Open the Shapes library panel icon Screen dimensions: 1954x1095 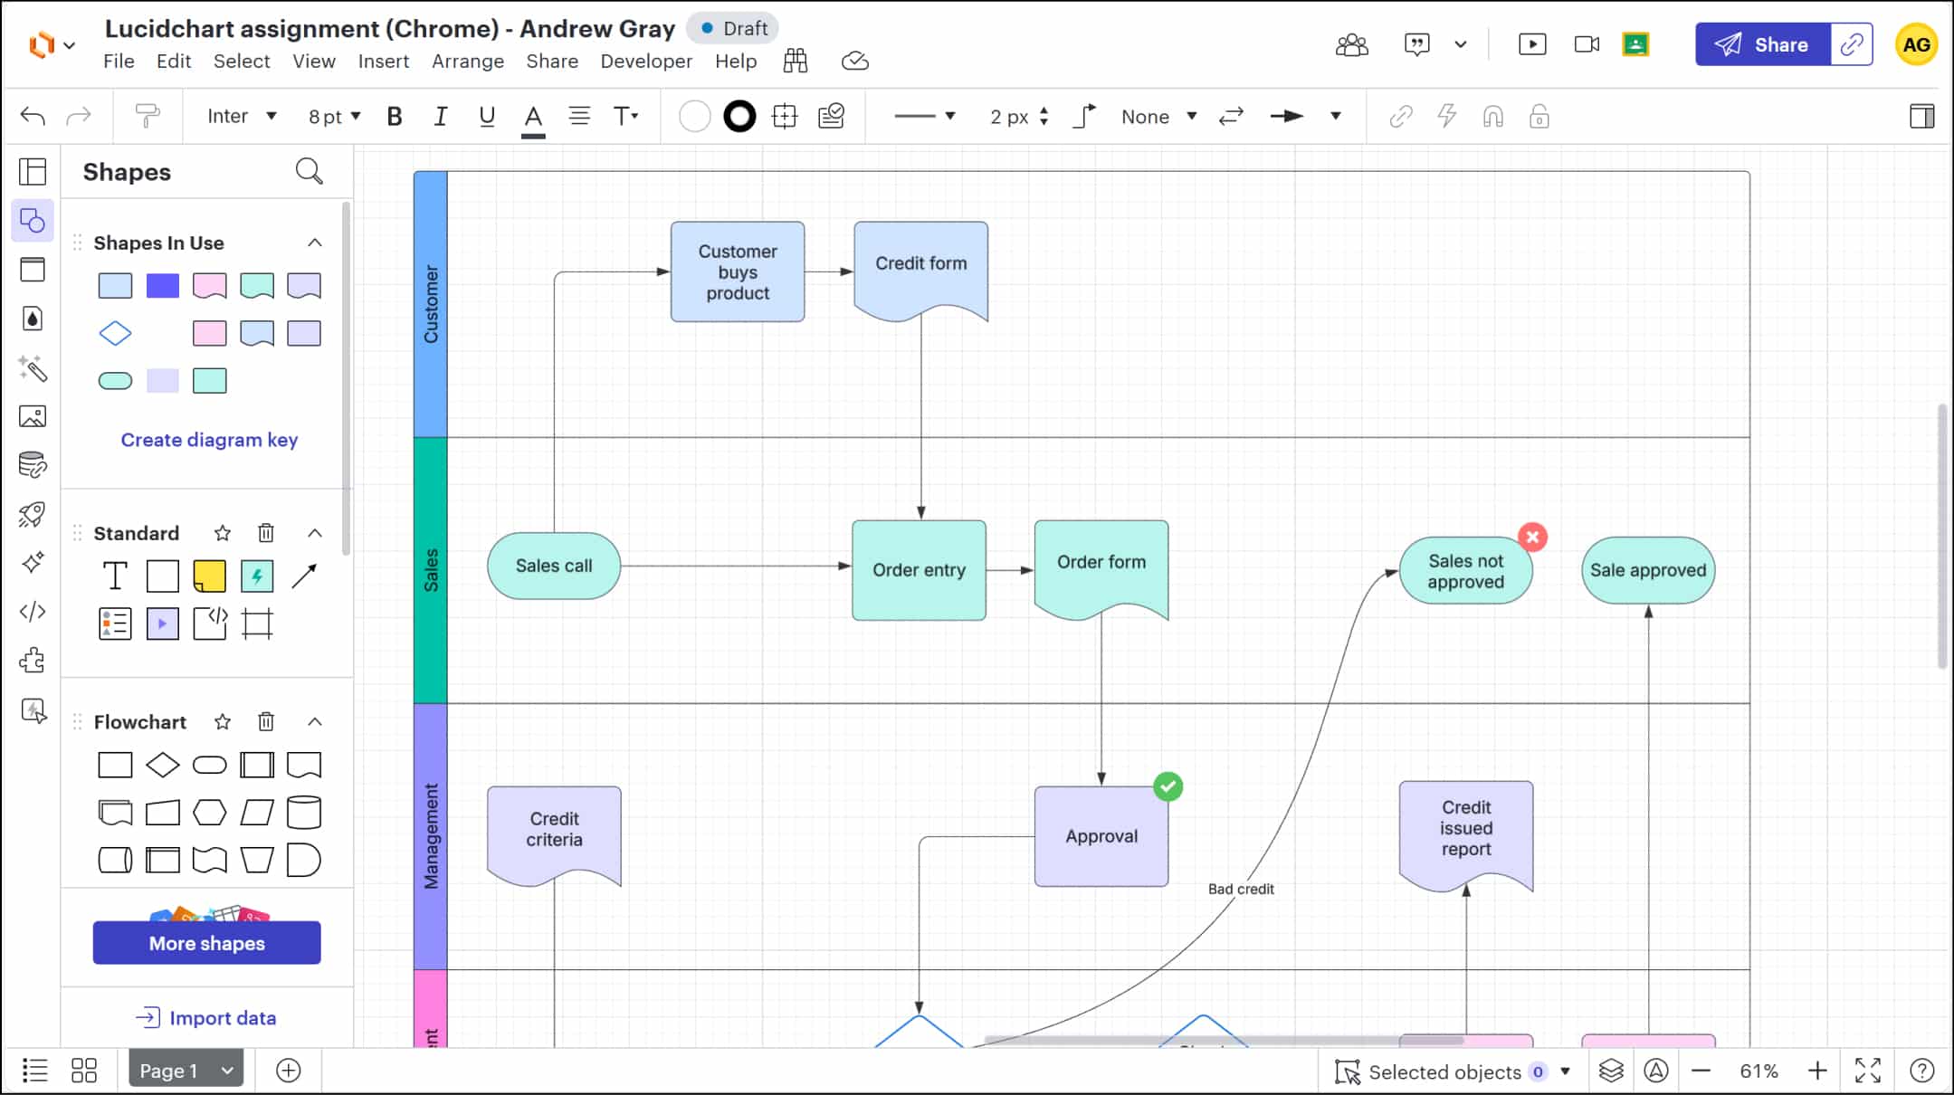(33, 221)
